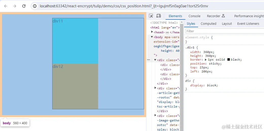Image resolution: width=264 pixels, height=131 pixels.
Task: Open the Performance insights tab
Action: [249, 16]
